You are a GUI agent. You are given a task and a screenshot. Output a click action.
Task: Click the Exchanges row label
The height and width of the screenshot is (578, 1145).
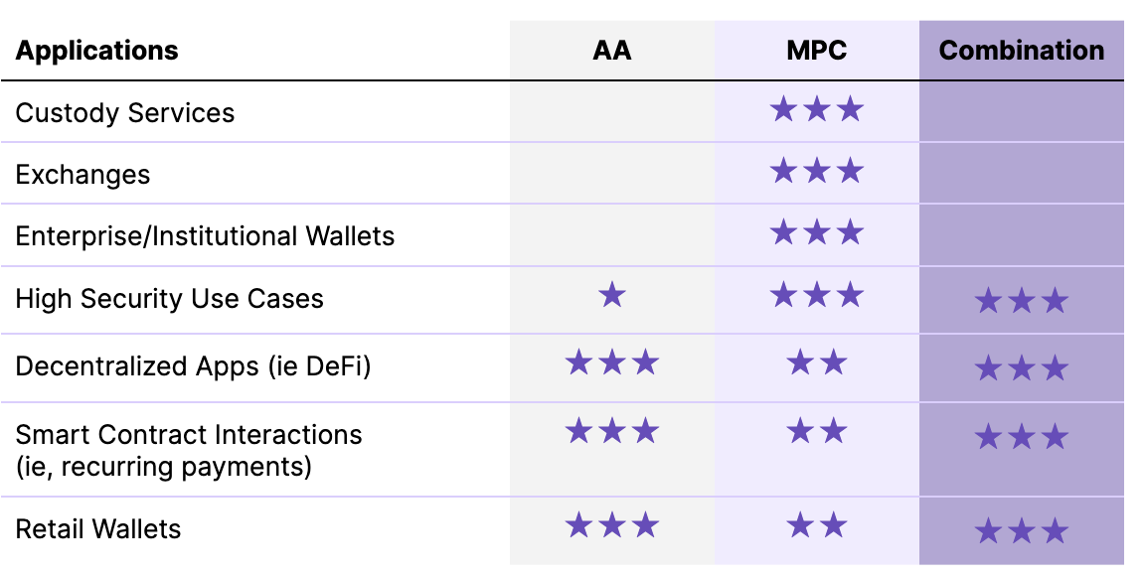(x=83, y=175)
